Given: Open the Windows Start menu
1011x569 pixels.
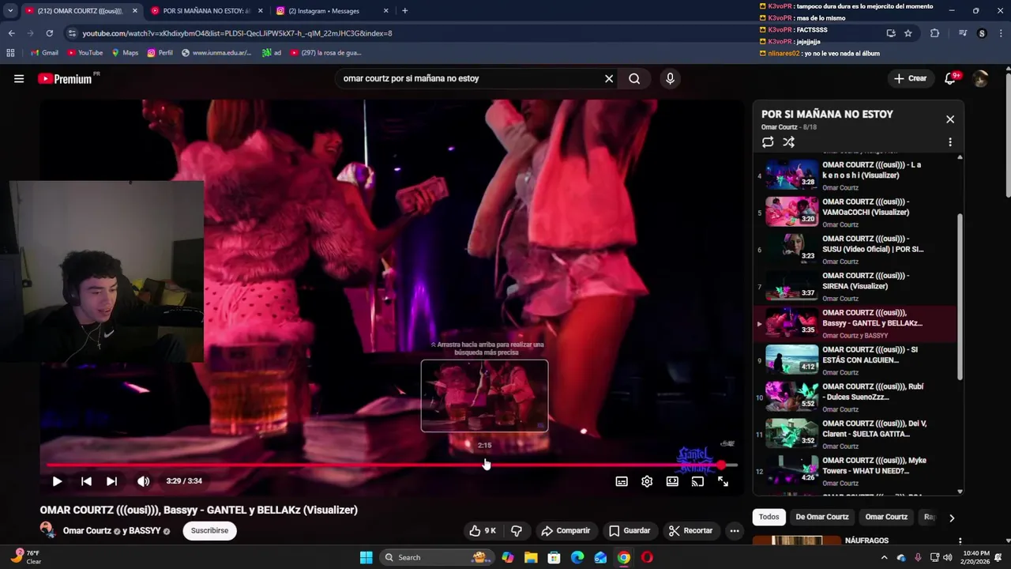Looking at the screenshot, I should [366, 557].
